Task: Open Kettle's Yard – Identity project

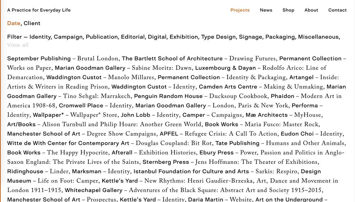Action: pos(152,200)
